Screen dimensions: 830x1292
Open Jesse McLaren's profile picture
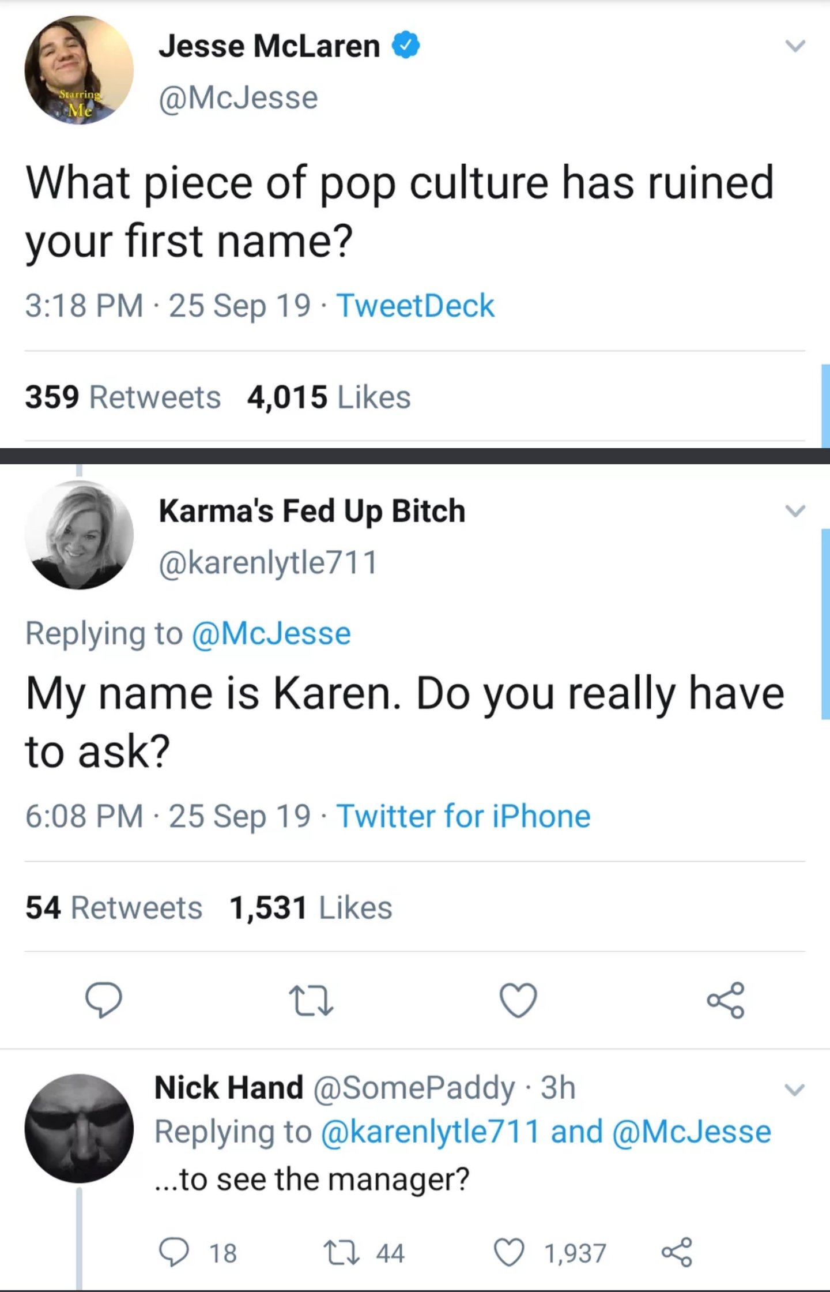click(x=79, y=70)
